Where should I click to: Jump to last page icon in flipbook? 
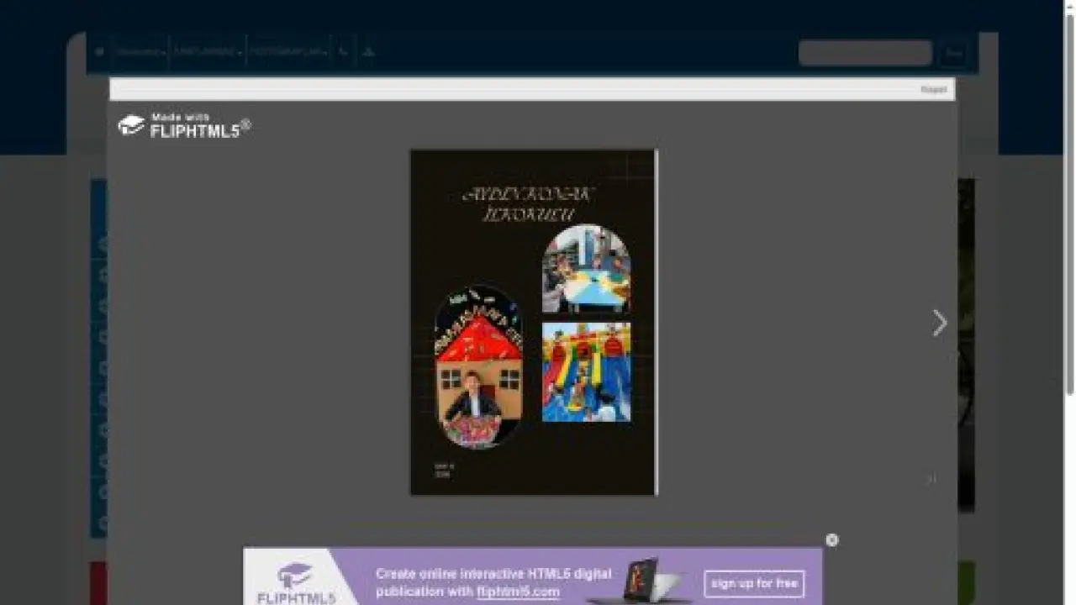[931, 479]
